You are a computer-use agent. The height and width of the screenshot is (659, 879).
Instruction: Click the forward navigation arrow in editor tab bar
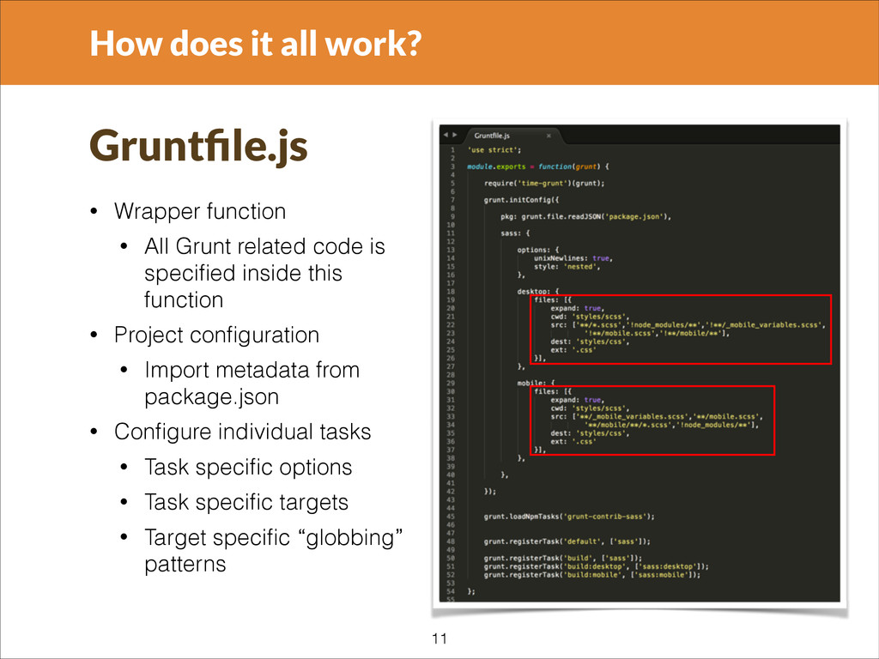[x=455, y=135]
